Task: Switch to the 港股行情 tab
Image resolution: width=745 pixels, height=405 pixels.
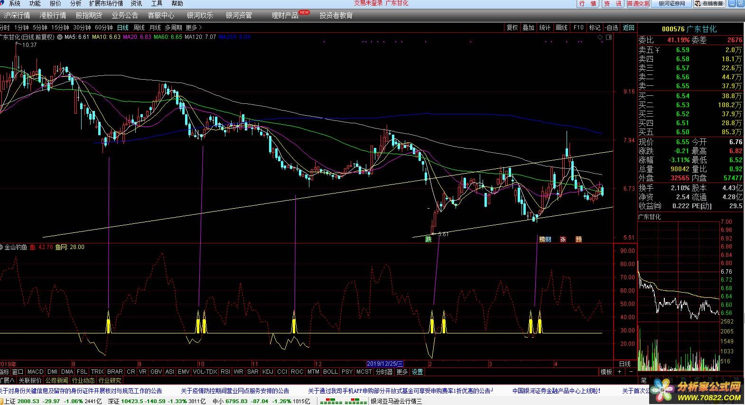Action: tap(53, 16)
